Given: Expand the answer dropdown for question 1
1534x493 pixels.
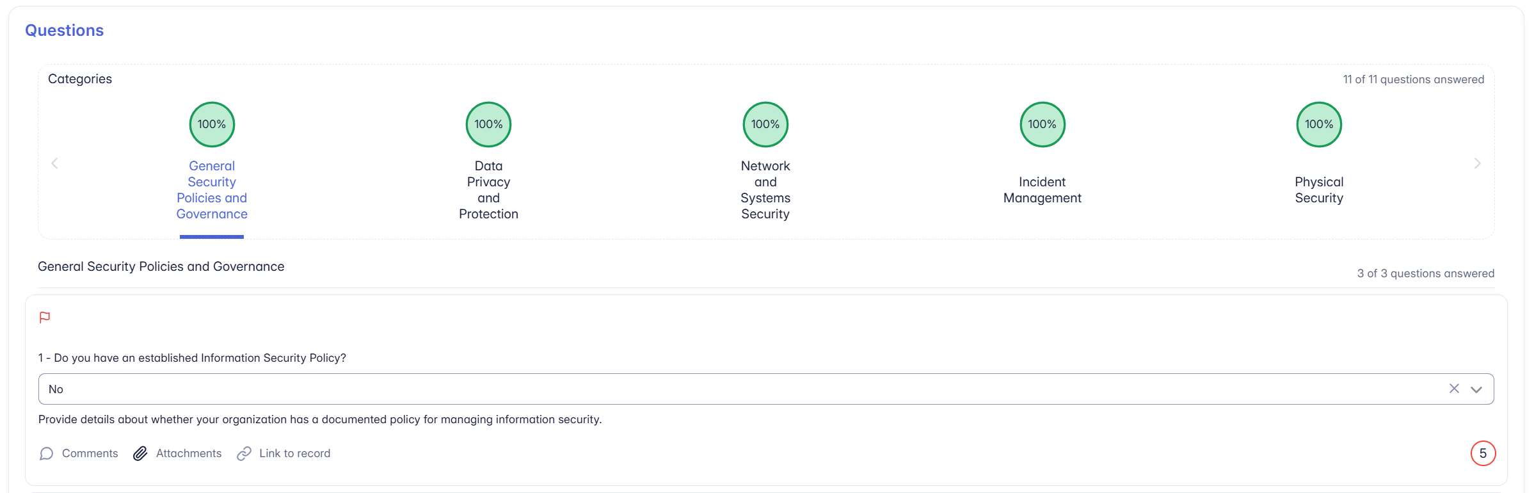Looking at the screenshot, I should pyautogui.click(x=1477, y=389).
